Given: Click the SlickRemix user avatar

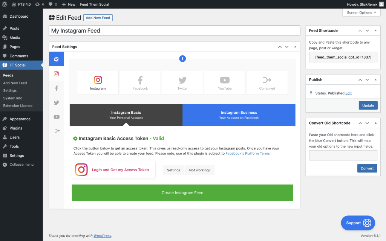Looking at the screenshot, I should click(x=381, y=4).
